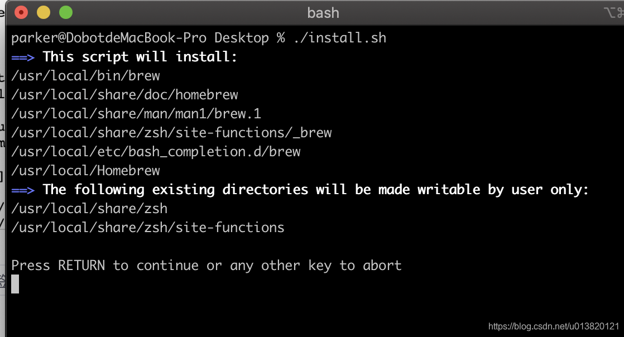This screenshot has width=624, height=337.
Task: Click the path /usr/local/bin/brew
Action: click(85, 75)
